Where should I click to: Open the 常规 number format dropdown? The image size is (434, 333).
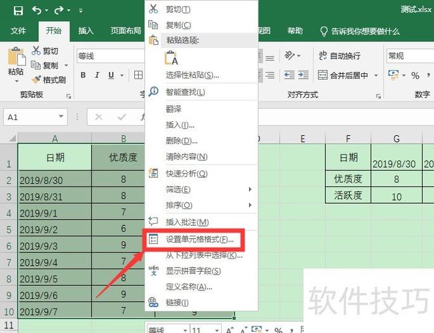pos(410,56)
